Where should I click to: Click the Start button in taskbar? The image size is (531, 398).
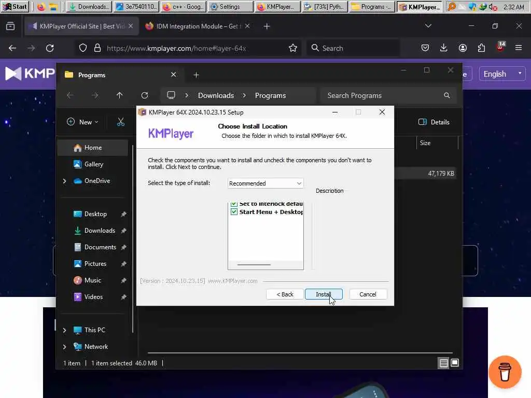coord(15,6)
